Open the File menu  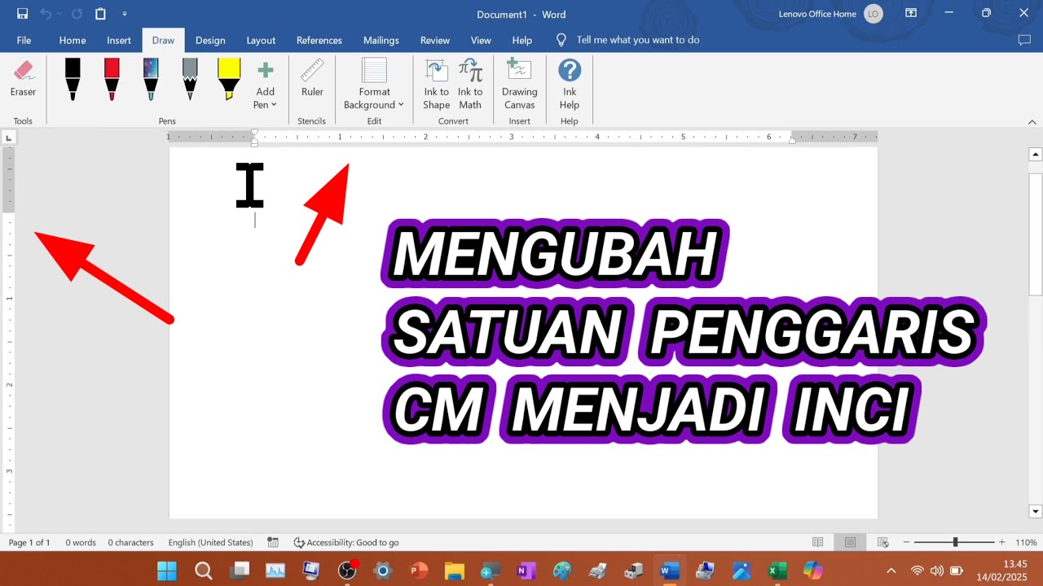[24, 40]
